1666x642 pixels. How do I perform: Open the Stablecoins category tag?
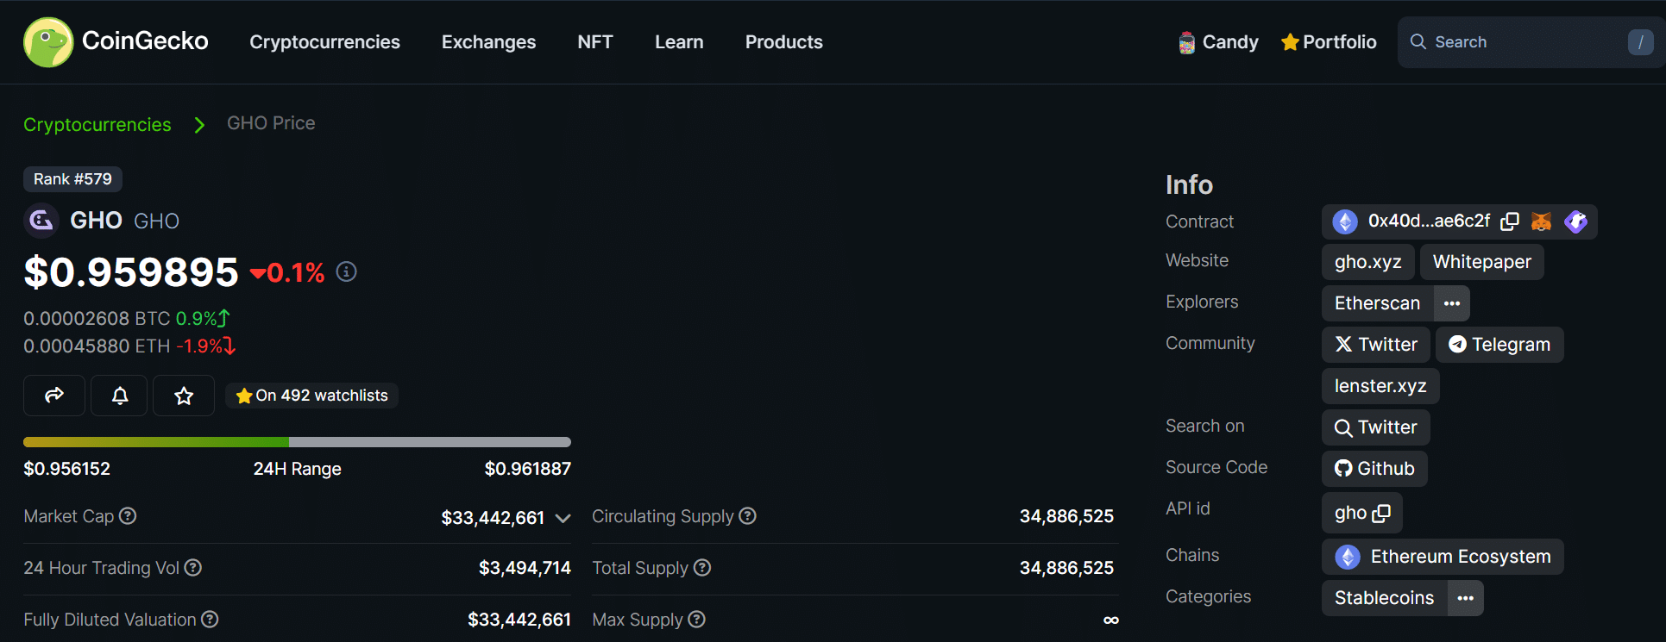(1385, 598)
